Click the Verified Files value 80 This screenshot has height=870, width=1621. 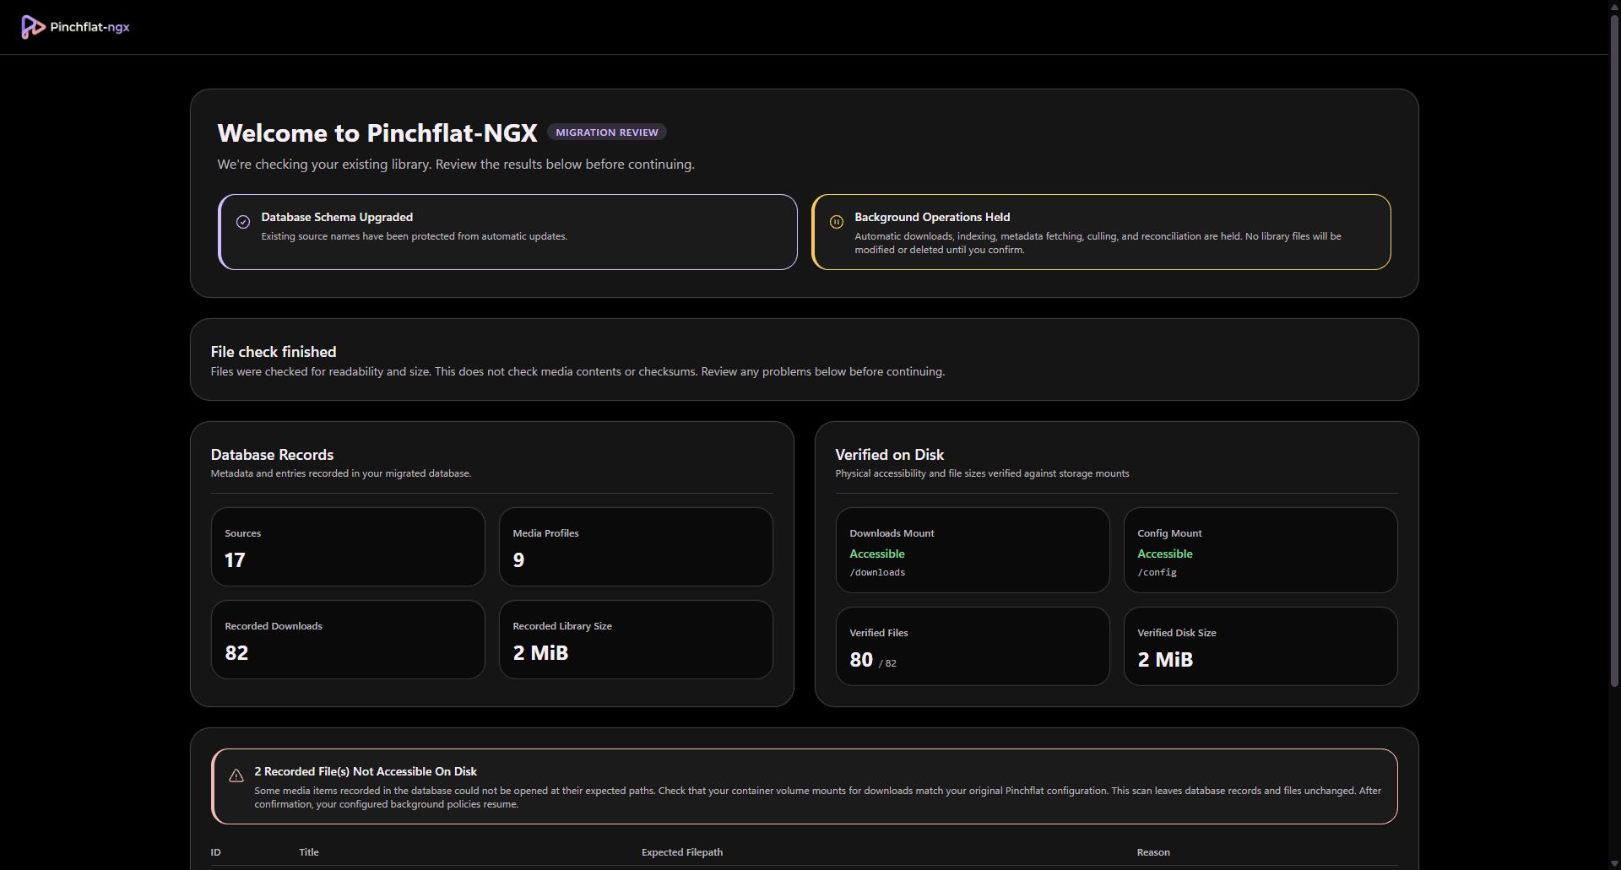(861, 660)
